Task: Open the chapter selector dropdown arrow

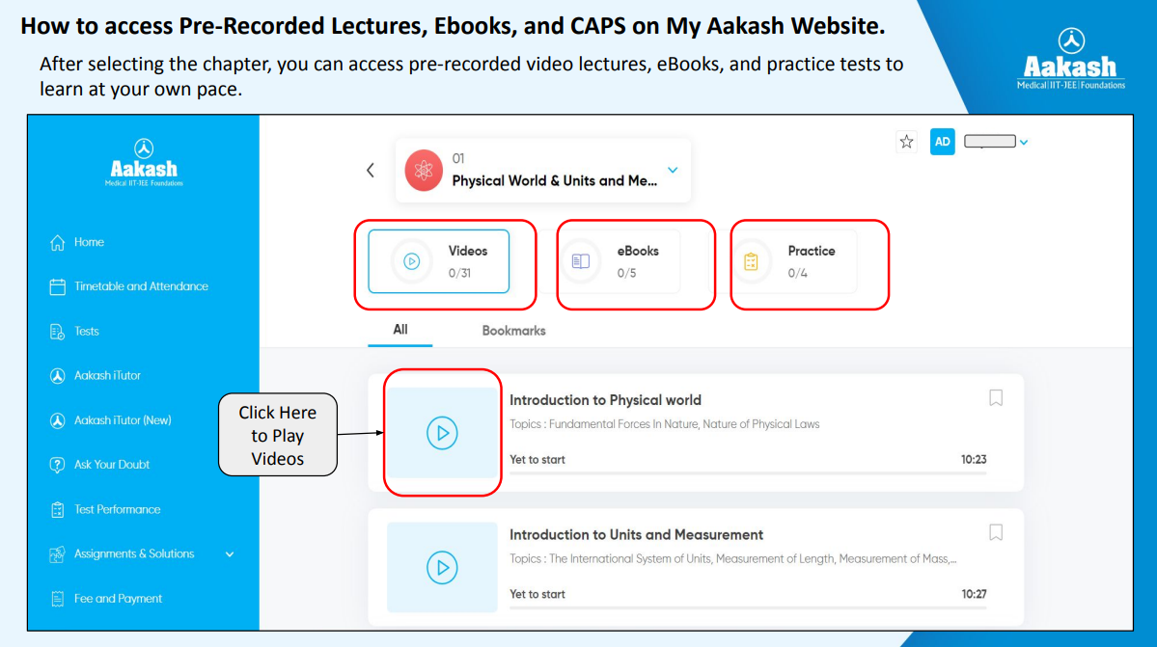Action: (x=673, y=171)
